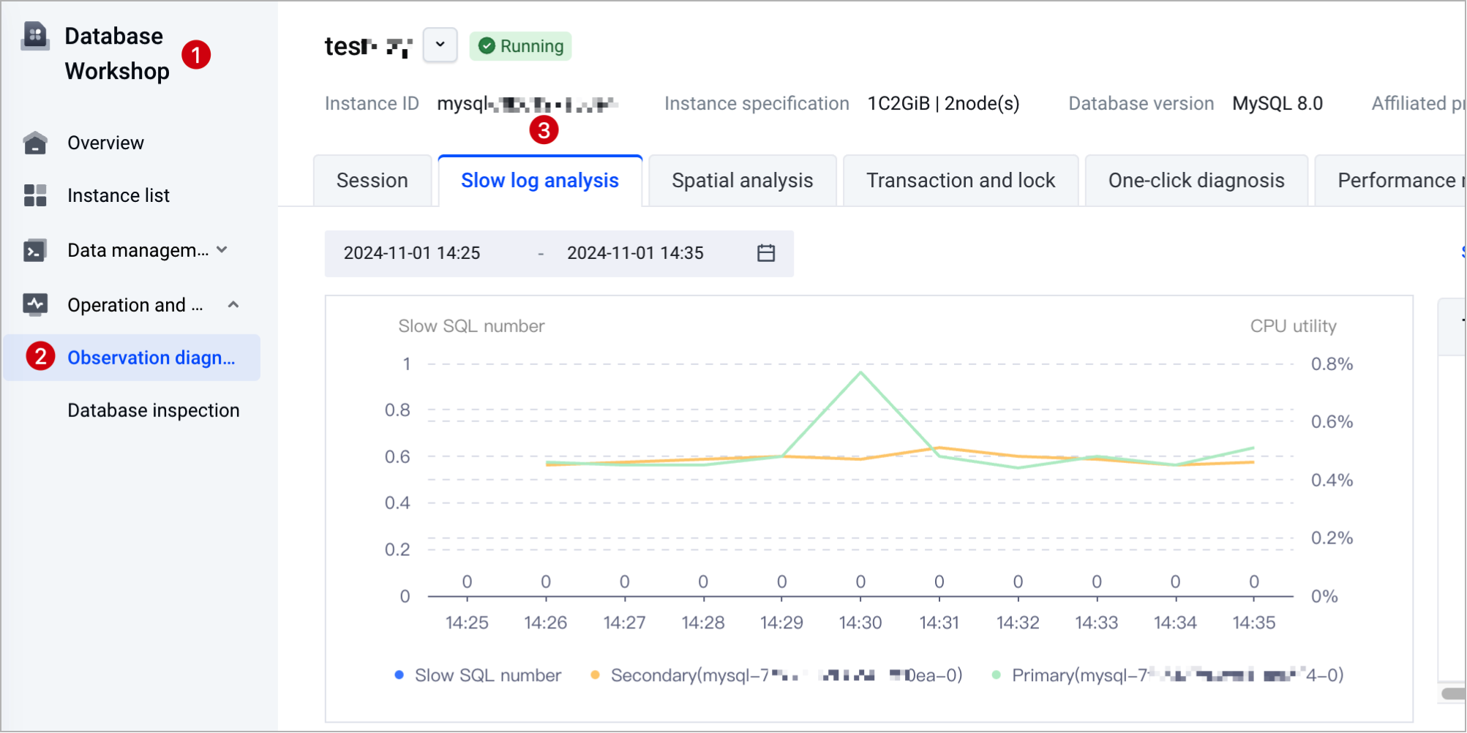The height and width of the screenshot is (733, 1467).
Task: Go to Instance list
Action: [119, 195]
